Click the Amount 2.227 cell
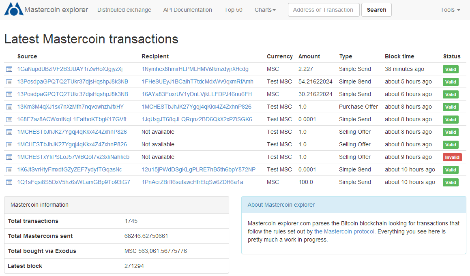 click(x=306, y=69)
